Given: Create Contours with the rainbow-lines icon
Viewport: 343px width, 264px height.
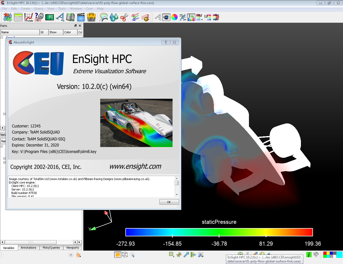Looking at the screenshot, I should tap(104, 17).
